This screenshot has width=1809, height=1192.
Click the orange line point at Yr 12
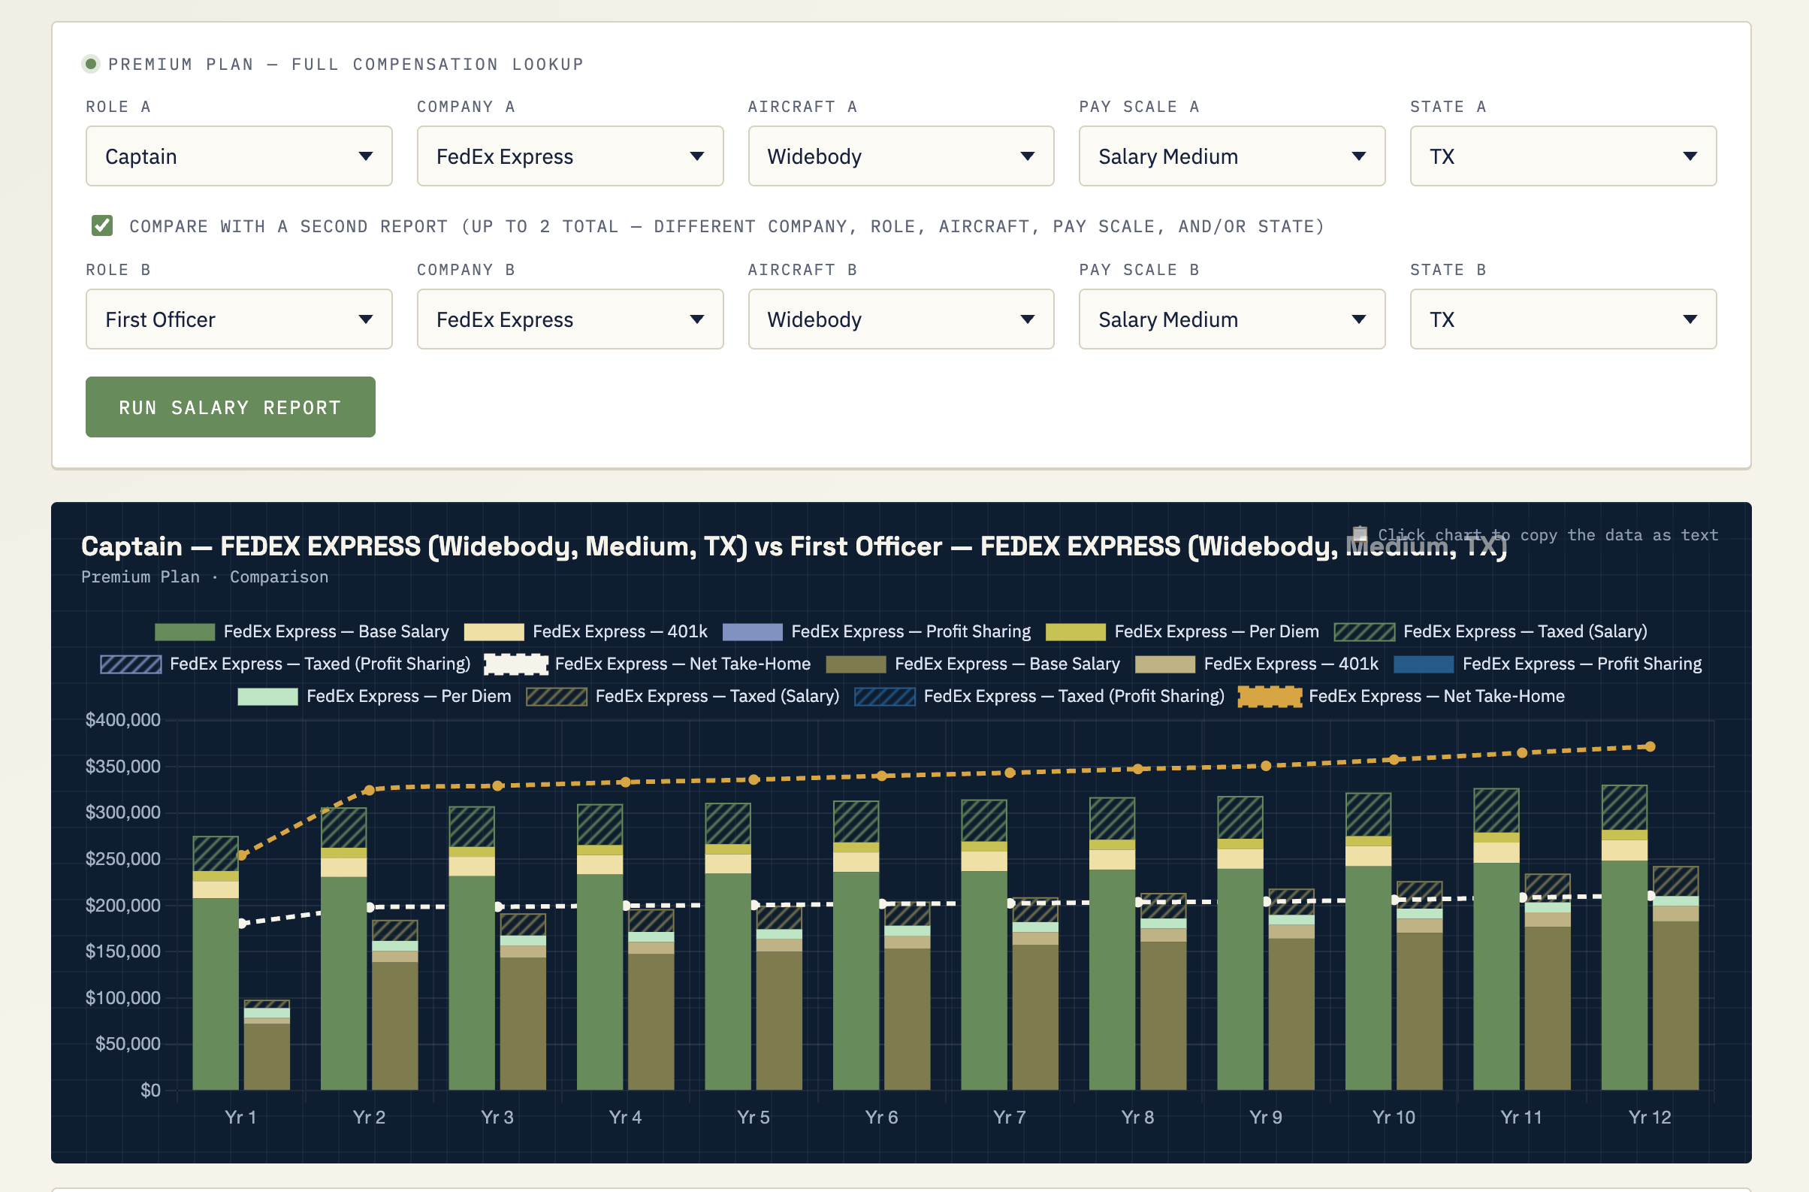pyautogui.click(x=1650, y=746)
